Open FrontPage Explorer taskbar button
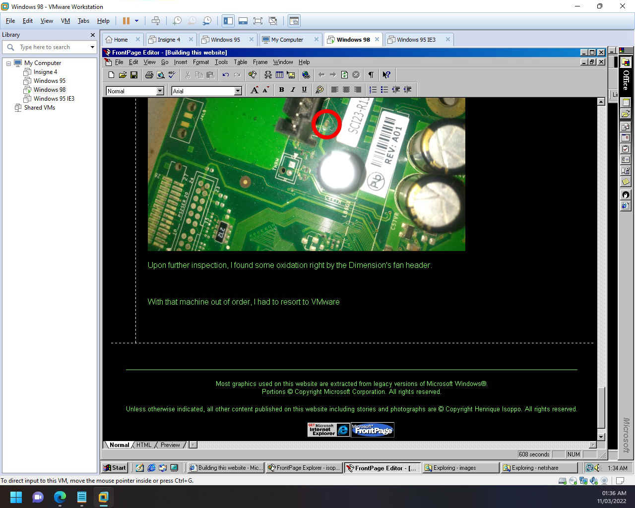The image size is (635, 508). pos(304,468)
